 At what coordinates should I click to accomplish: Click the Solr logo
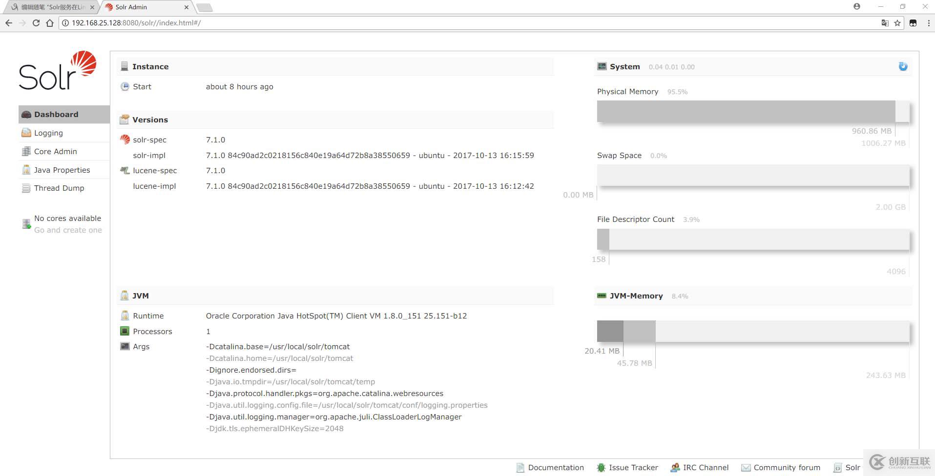tap(58, 71)
